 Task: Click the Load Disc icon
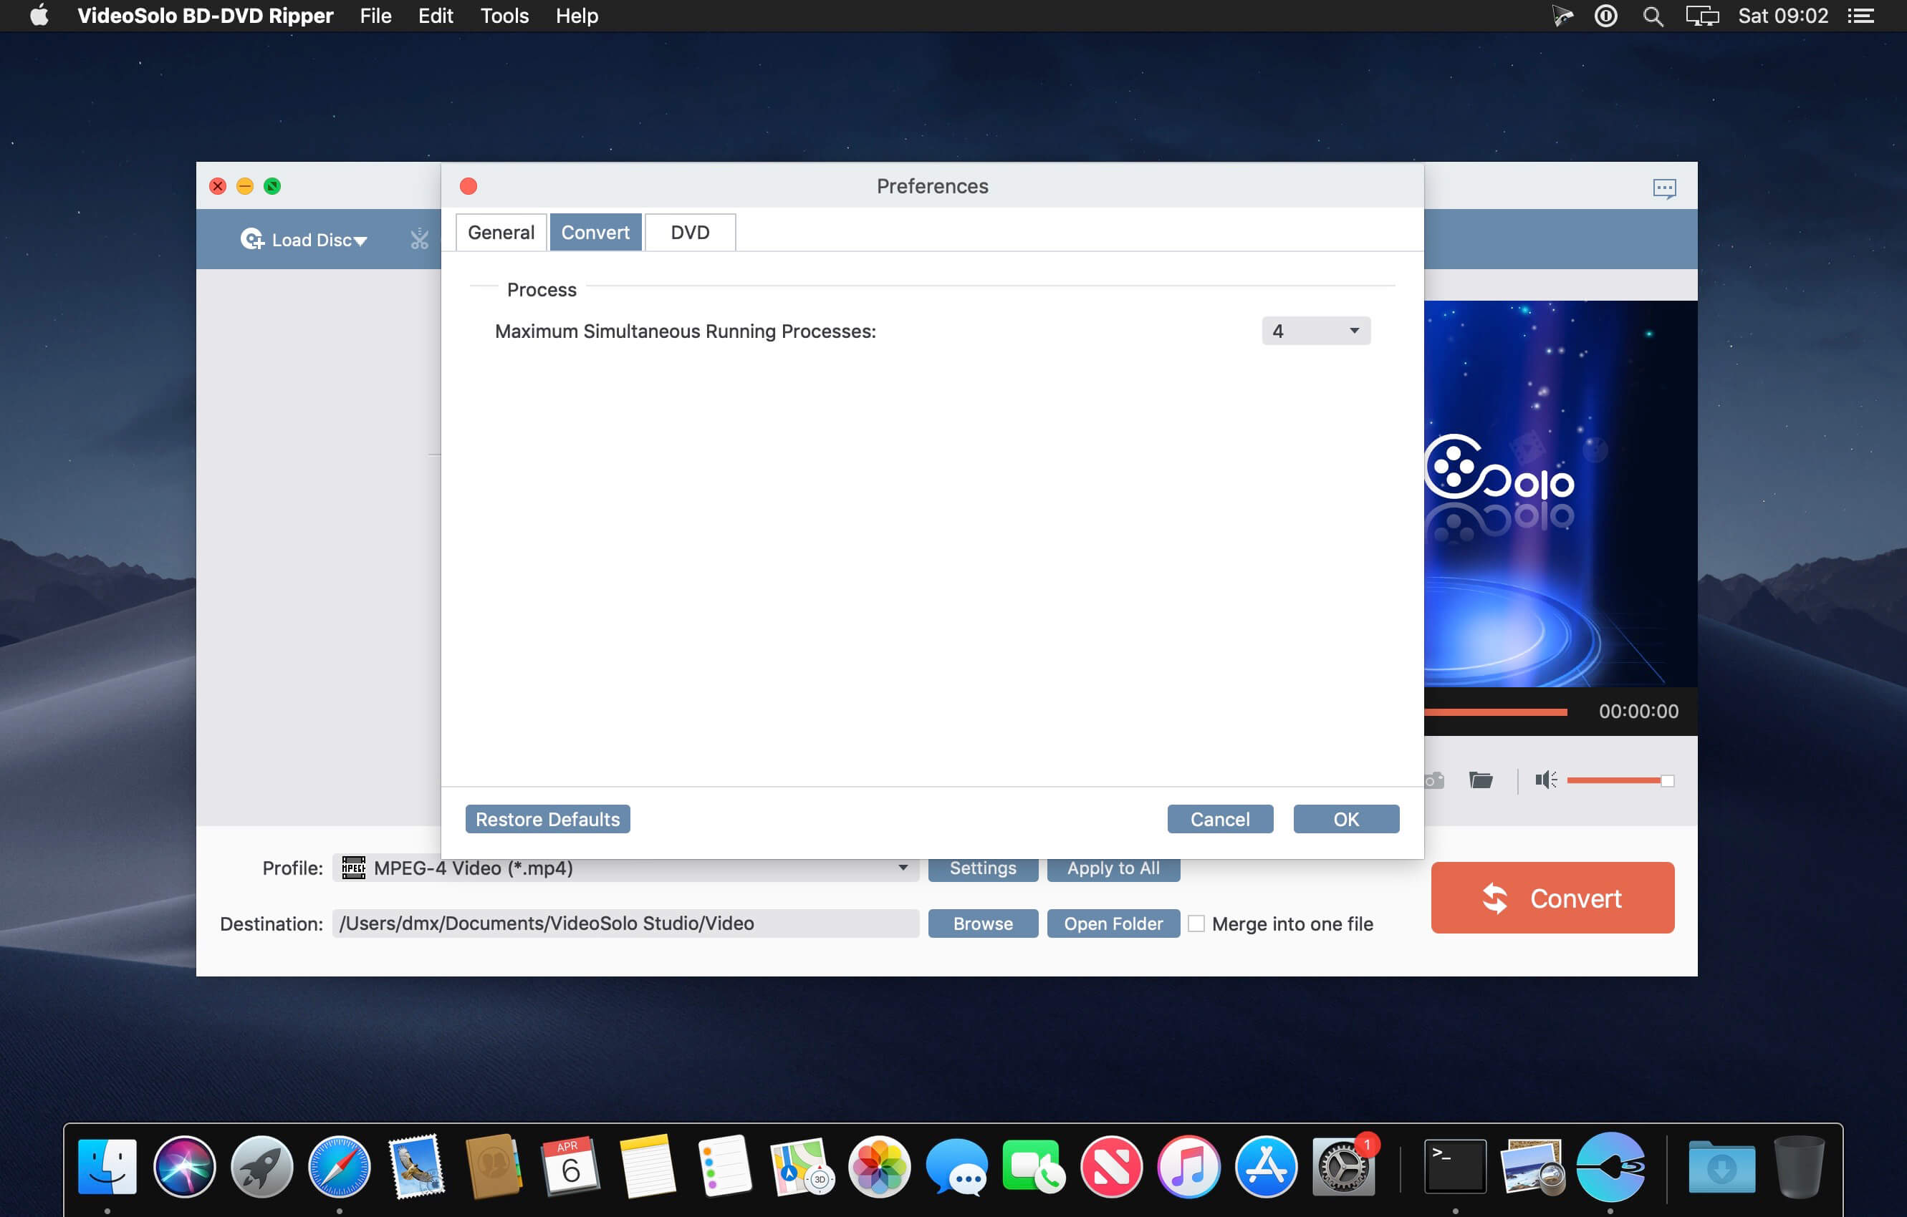pos(252,239)
